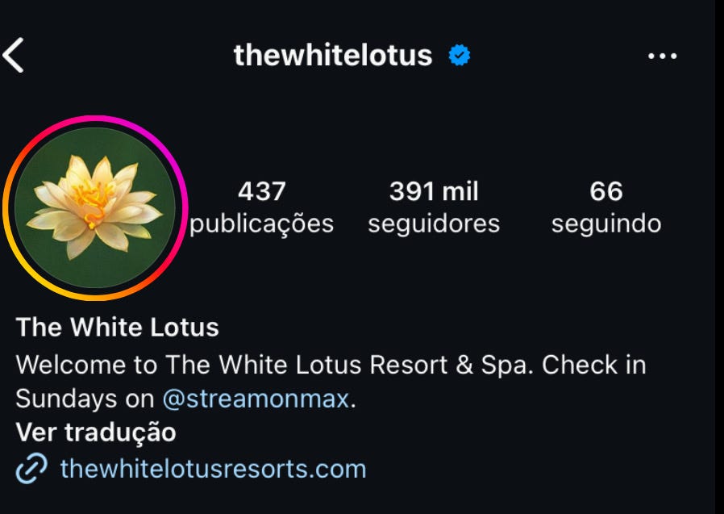
Task: Click the seguidores label
Action: click(x=434, y=224)
